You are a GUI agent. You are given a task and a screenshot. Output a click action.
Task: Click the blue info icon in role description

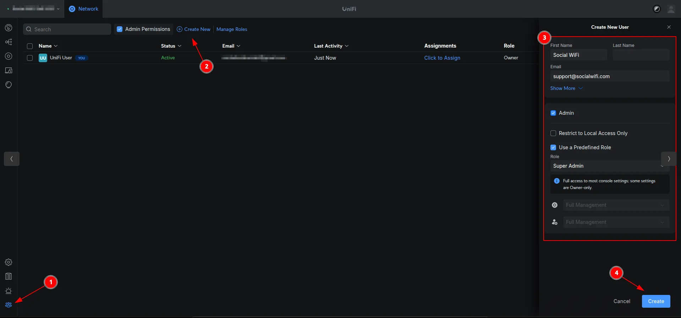pyautogui.click(x=557, y=181)
